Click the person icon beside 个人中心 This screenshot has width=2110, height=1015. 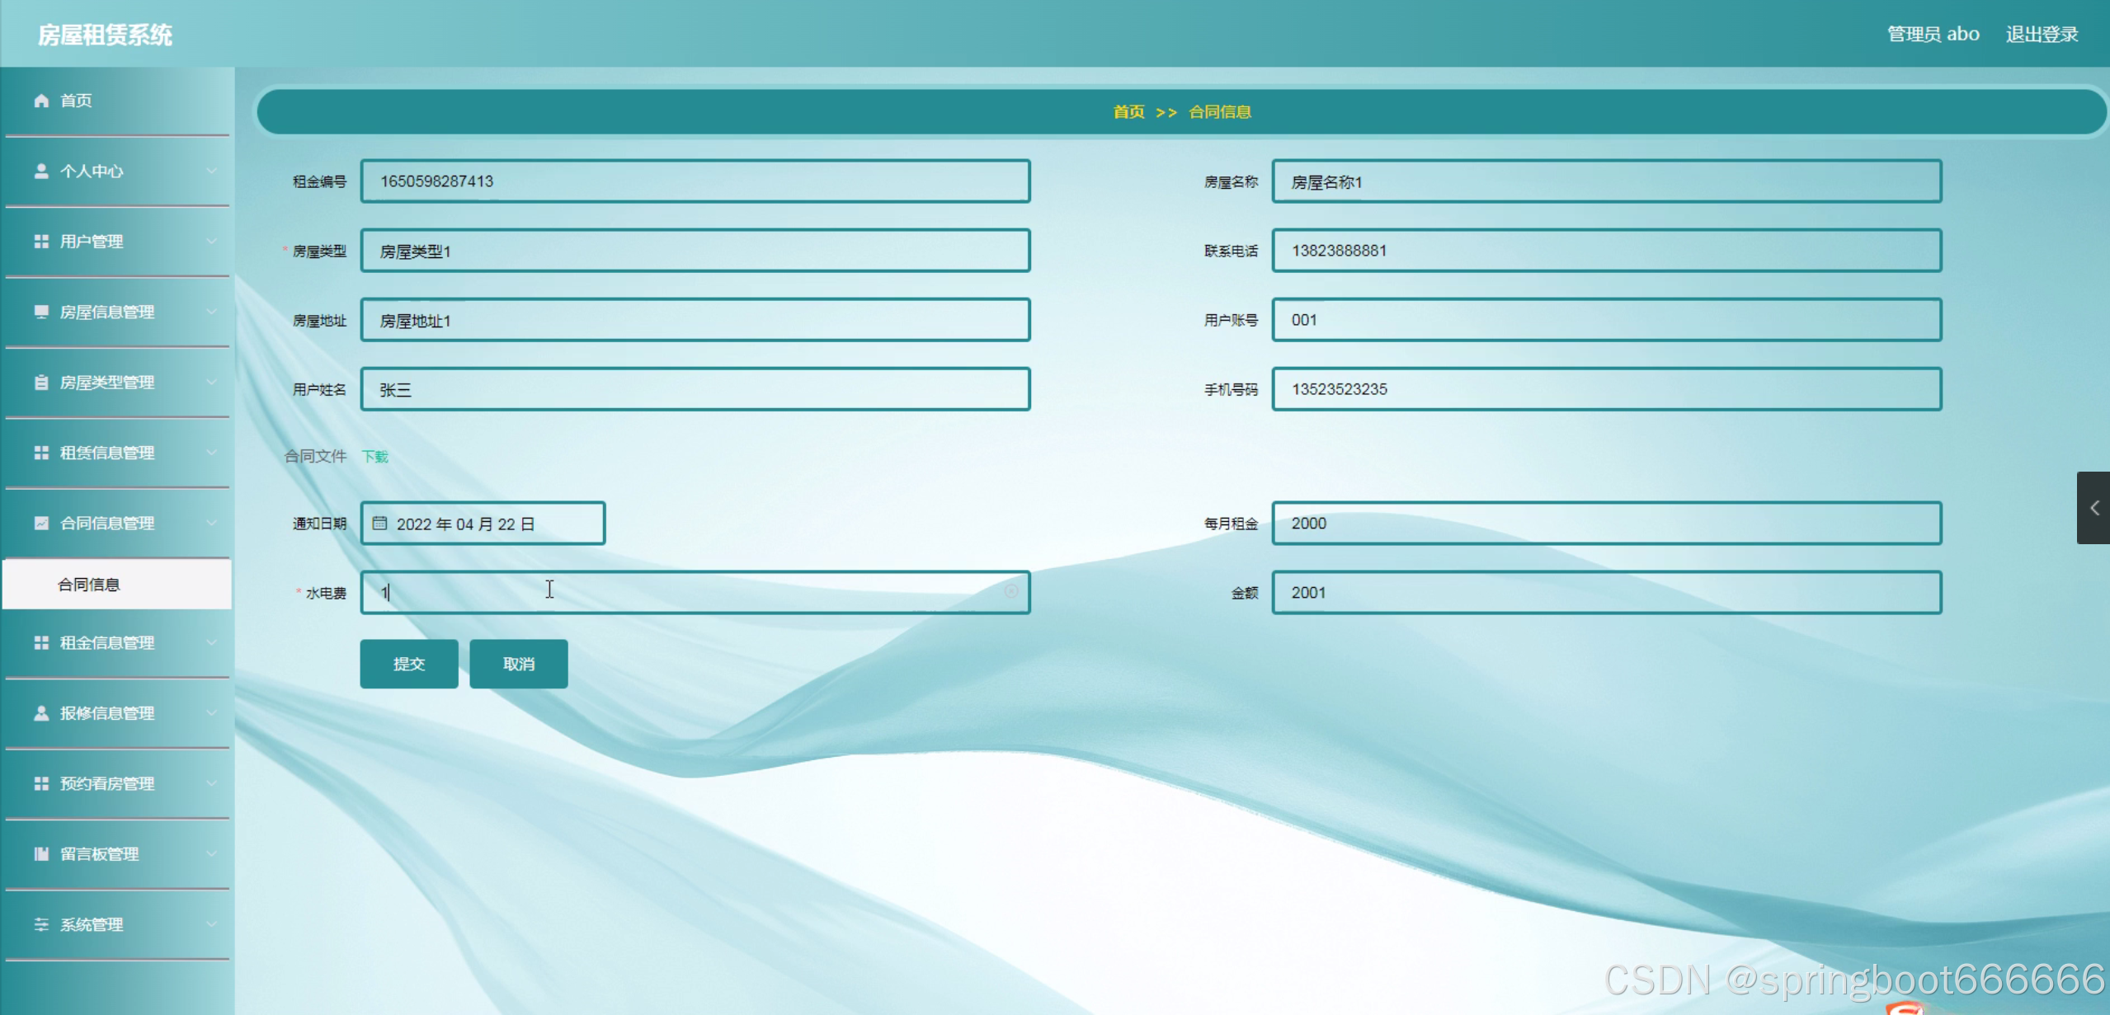pyautogui.click(x=41, y=171)
